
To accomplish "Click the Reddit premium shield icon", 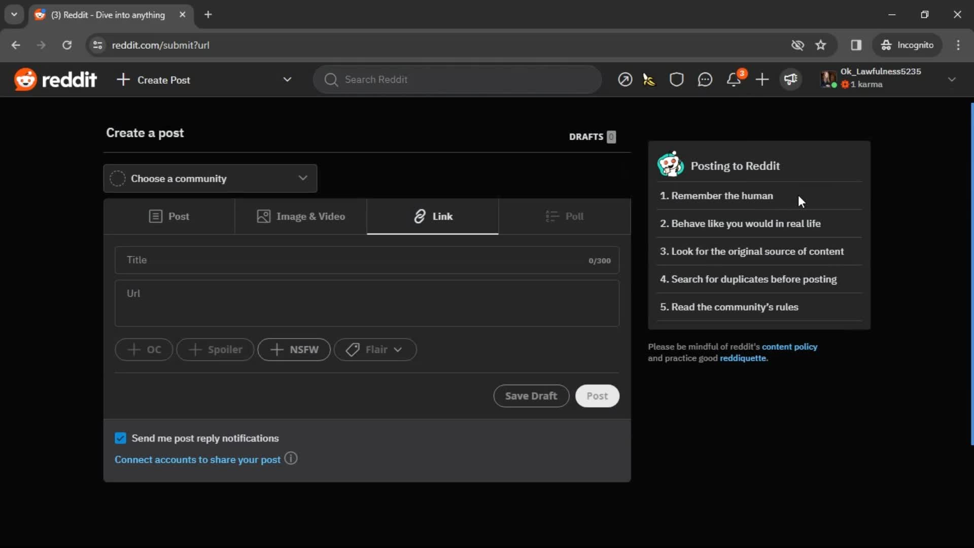I will pos(676,80).
